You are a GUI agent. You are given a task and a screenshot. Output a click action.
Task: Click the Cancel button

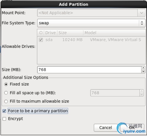[x=106, y=128]
